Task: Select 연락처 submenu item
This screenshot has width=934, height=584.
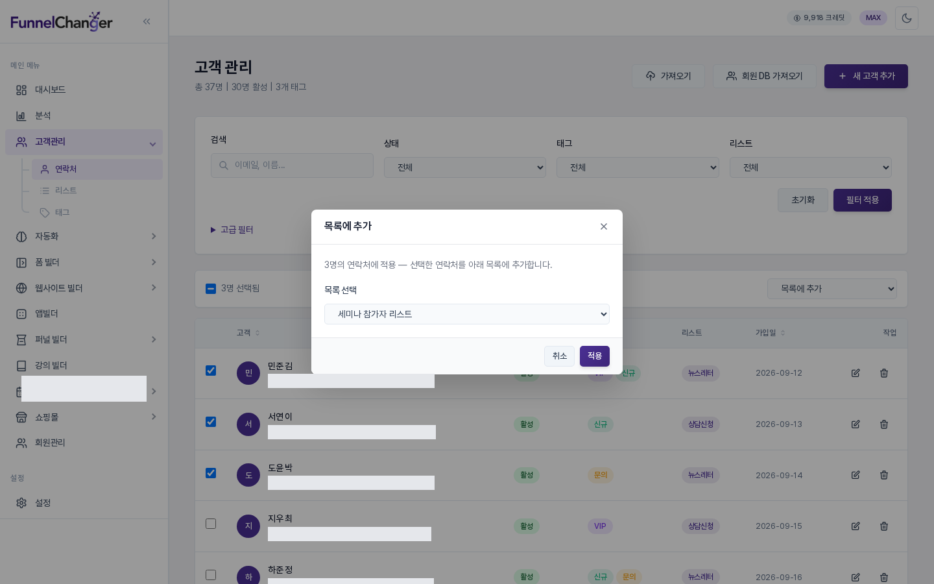Action: [x=97, y=169]
